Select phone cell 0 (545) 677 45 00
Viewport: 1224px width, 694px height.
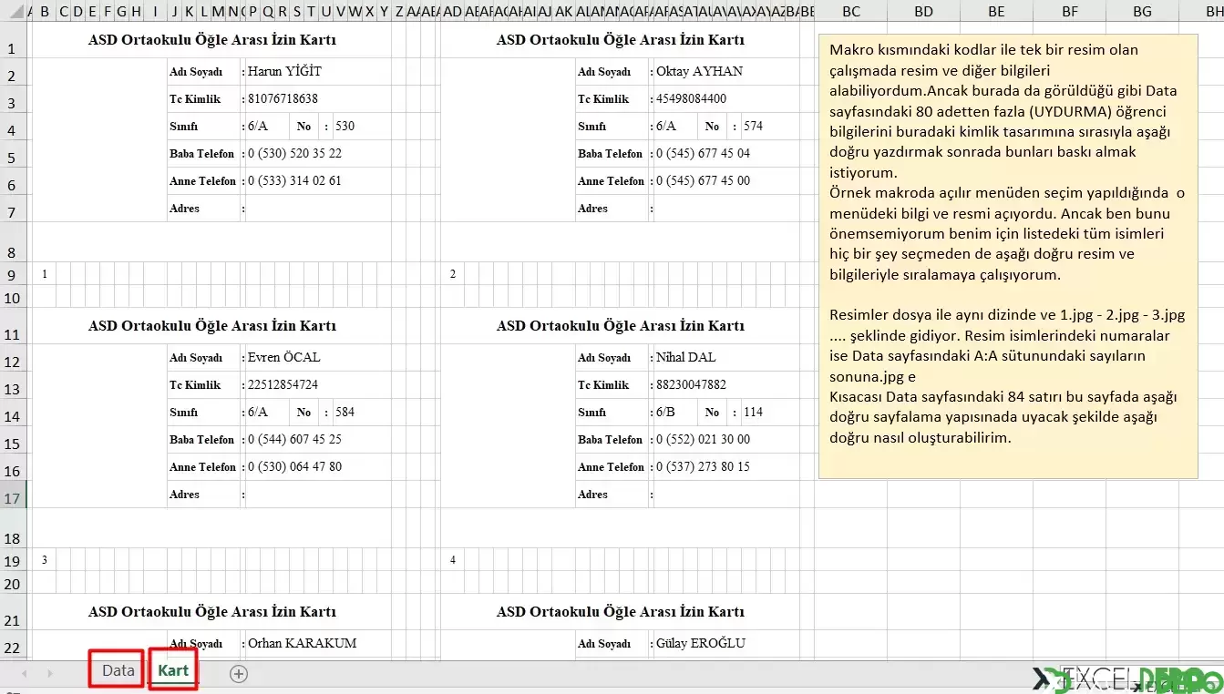pos(703,180)
